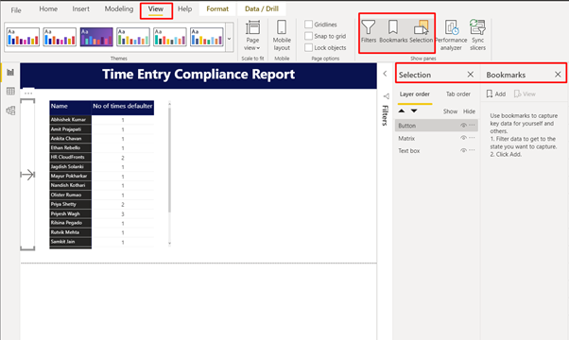569x340 pixels.
Task: Enable Lock objects checkbox
Action: coord(308,47)
